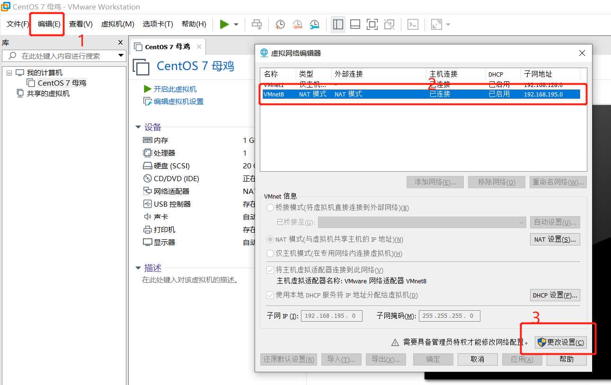This screenshot has height=385, width=611.
Task: Click the 外部连接 column header
Action: 379,74
